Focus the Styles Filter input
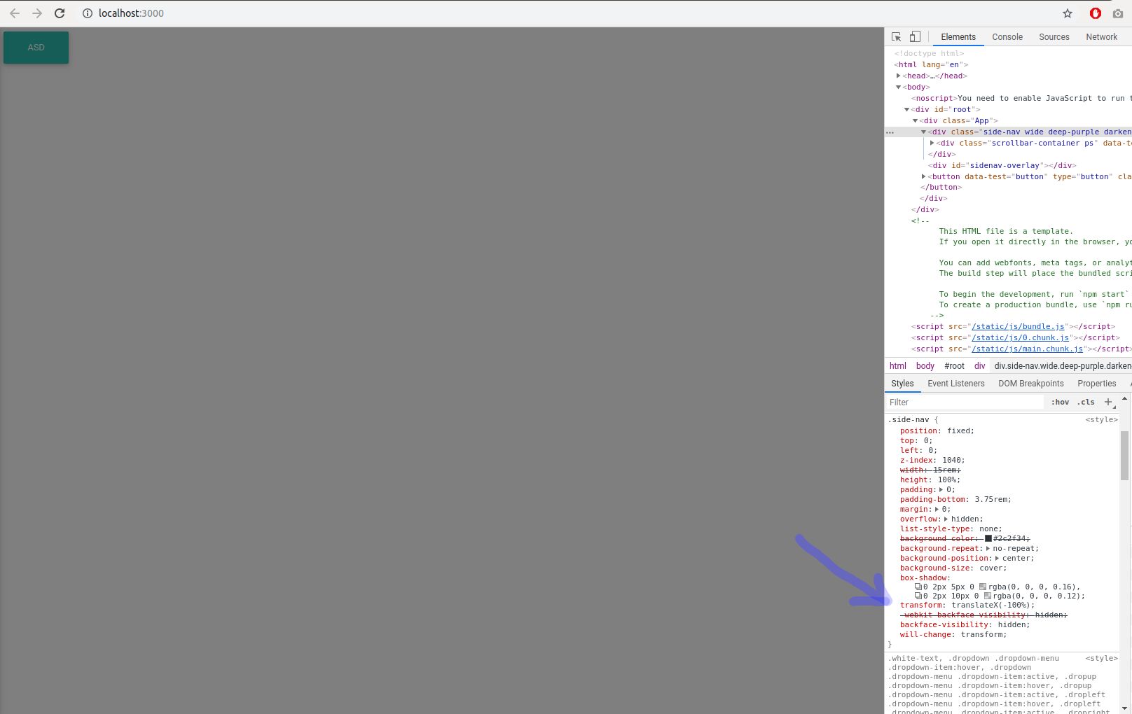The width and height of the screenshot is (1132, 714). tap(965, 402)
